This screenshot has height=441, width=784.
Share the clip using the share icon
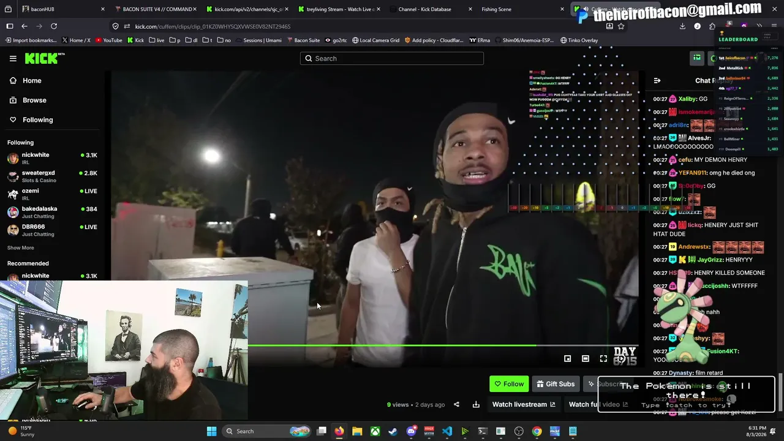click(456, 404)
